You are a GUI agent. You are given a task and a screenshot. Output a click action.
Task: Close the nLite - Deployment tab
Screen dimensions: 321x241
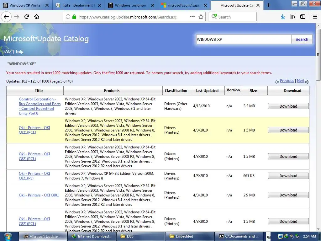tap(100, 5)
